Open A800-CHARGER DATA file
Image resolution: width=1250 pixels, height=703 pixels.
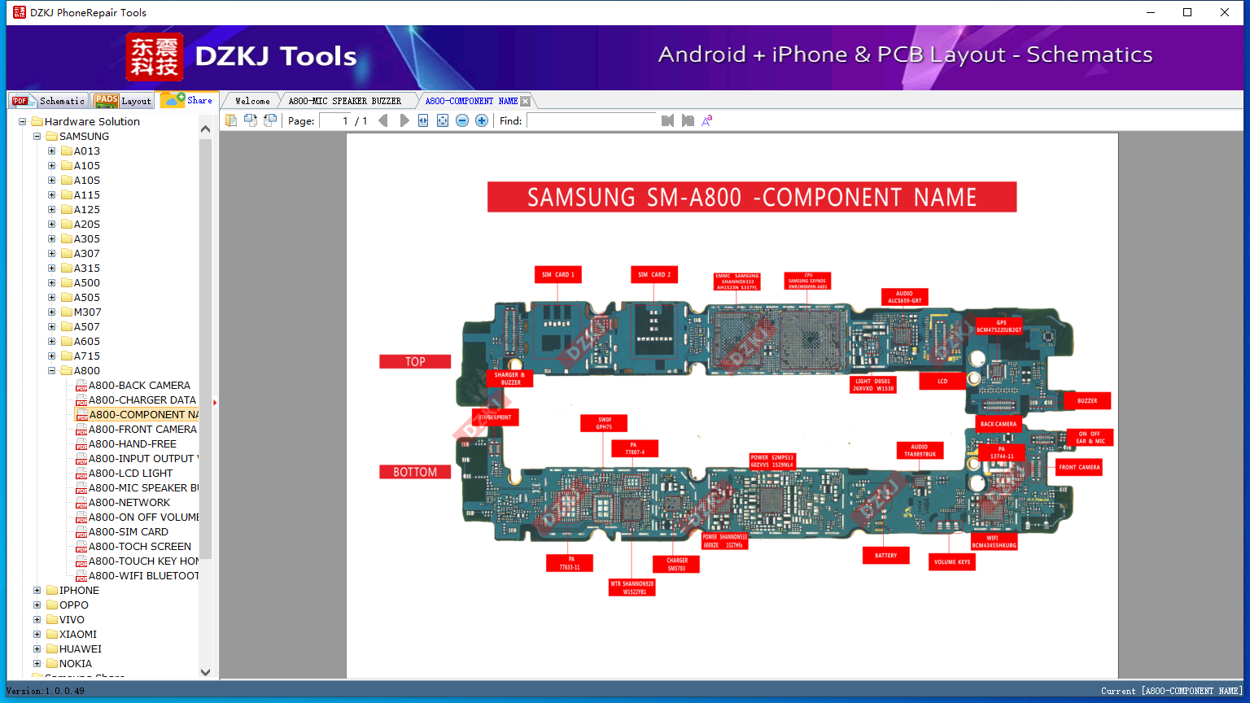[142, 400]
